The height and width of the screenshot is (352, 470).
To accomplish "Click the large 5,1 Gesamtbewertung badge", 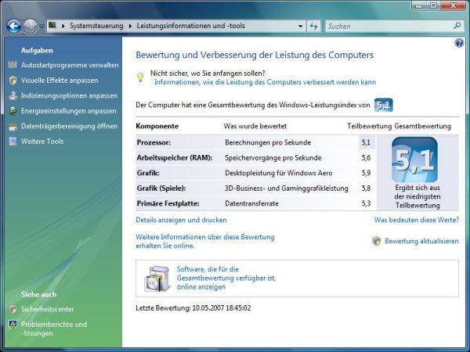I will pyautogui.click(x=414, y=160).
